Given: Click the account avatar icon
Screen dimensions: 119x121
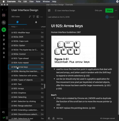Looking at the screenshot, I should pyautogui.click(x=4, y=15).
